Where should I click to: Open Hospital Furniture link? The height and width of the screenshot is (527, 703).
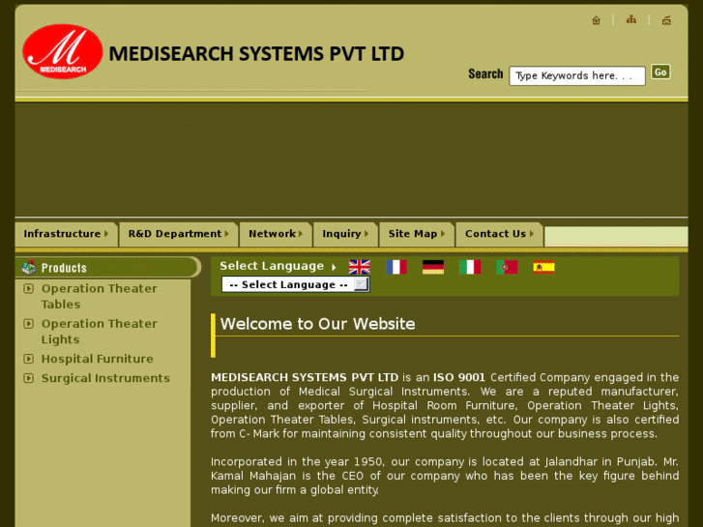[x=98, y=359]
